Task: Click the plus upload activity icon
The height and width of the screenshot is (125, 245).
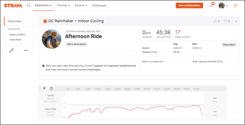Action: [x=235, y=5]
